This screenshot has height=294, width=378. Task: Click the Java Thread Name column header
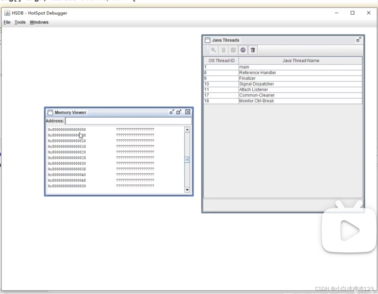[301, 61]
